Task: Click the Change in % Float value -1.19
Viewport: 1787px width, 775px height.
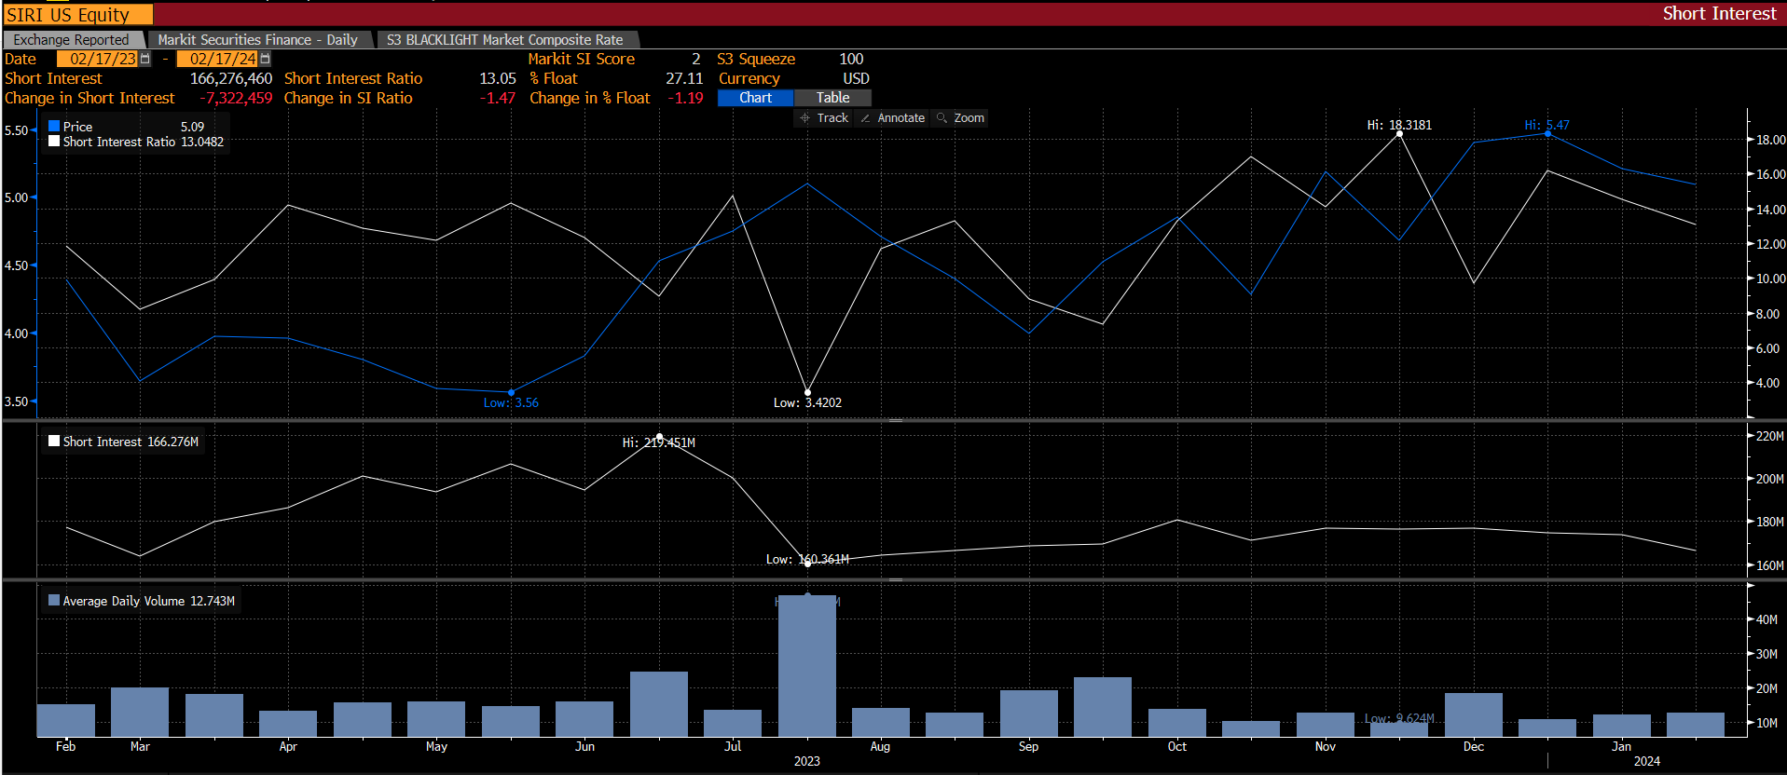Action: [x=685, y=98]
